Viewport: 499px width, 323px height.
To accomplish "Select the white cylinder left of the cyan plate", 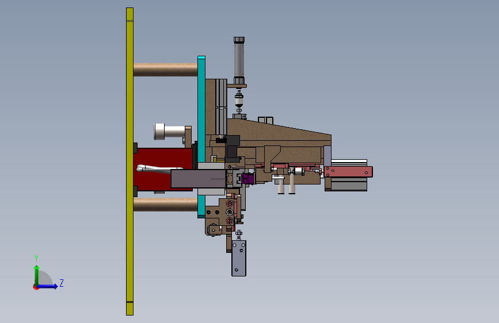I will click(169, 132).
